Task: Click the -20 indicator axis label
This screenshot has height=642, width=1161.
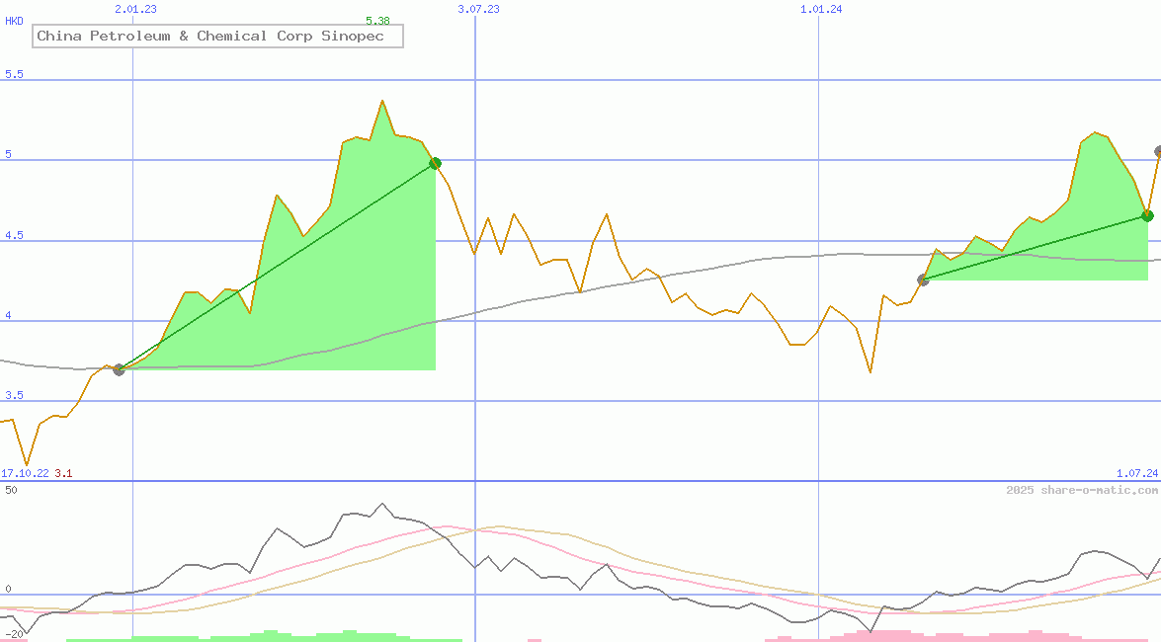Action: click(x=14, y=634)
